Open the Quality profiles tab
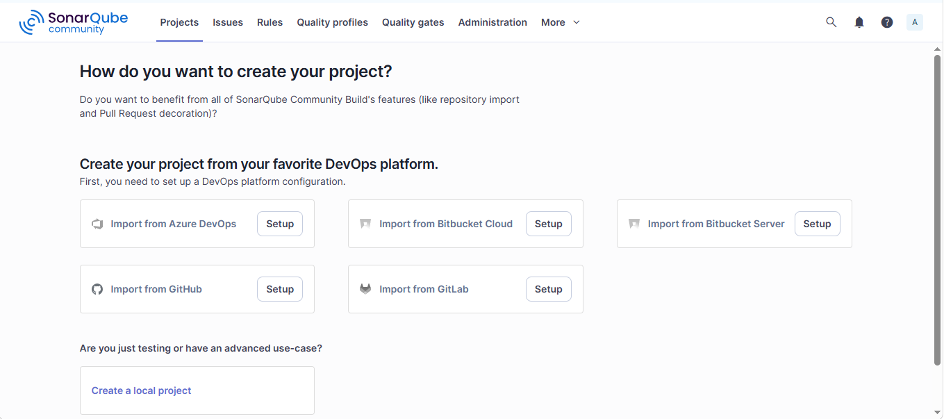Screen dimensions: 944x419 [333, 22]
